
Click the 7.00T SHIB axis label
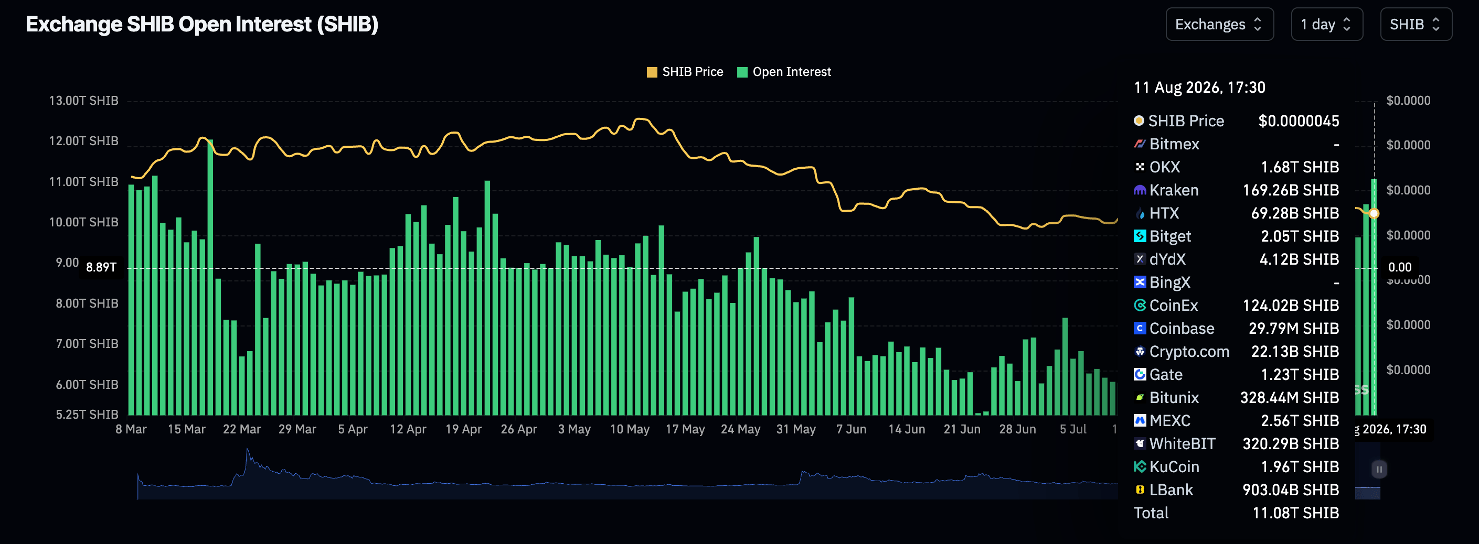point(87,343)
